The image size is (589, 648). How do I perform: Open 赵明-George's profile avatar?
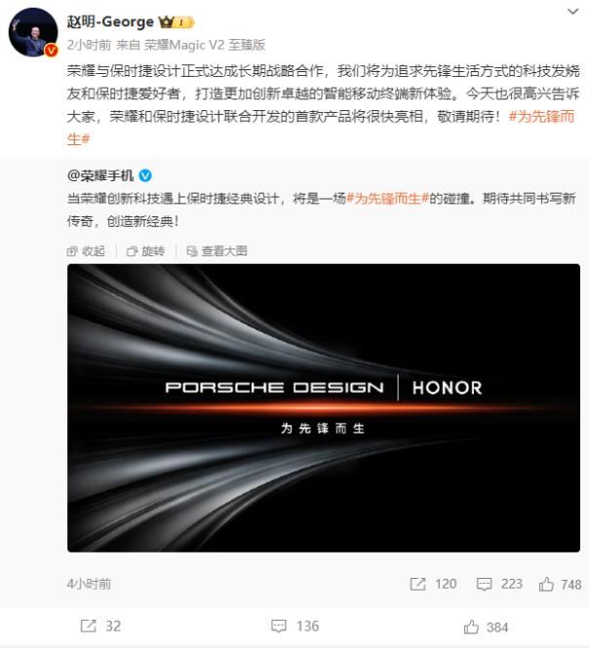coord(33,32)
